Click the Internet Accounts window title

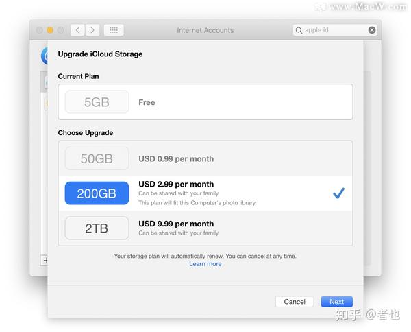(x=206, y=30)
